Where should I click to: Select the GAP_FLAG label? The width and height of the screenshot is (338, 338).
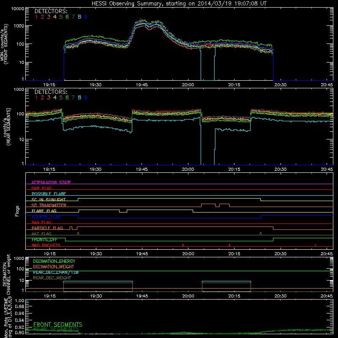tap(41, 188)
